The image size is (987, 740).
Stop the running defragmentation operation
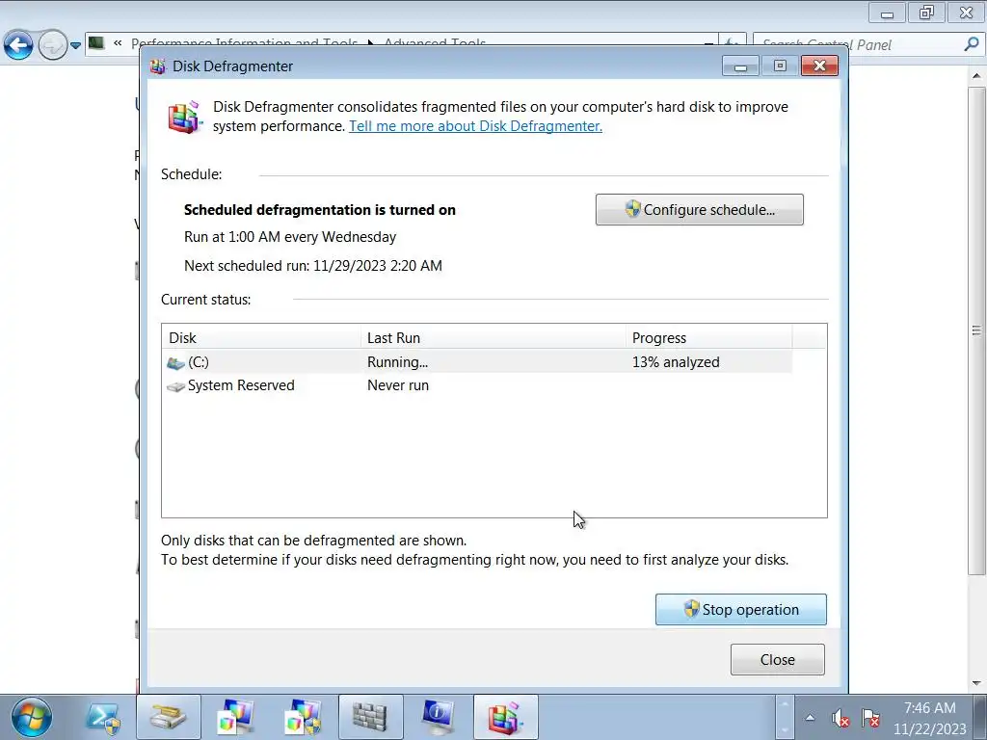click(741, 609)
